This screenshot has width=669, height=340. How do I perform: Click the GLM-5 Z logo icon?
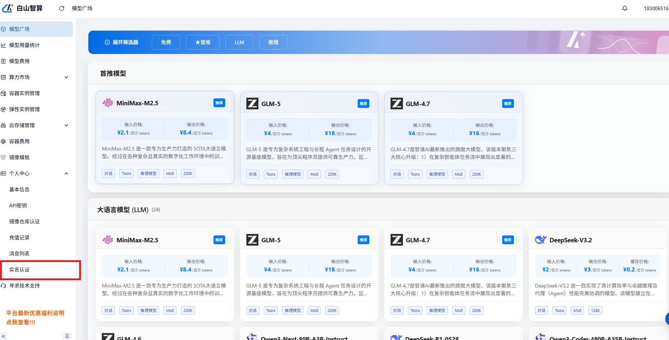pos(252,103)
